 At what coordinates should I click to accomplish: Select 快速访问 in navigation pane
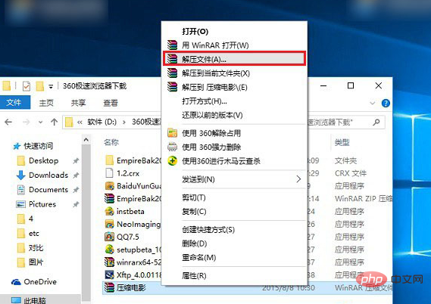(38, 146)
